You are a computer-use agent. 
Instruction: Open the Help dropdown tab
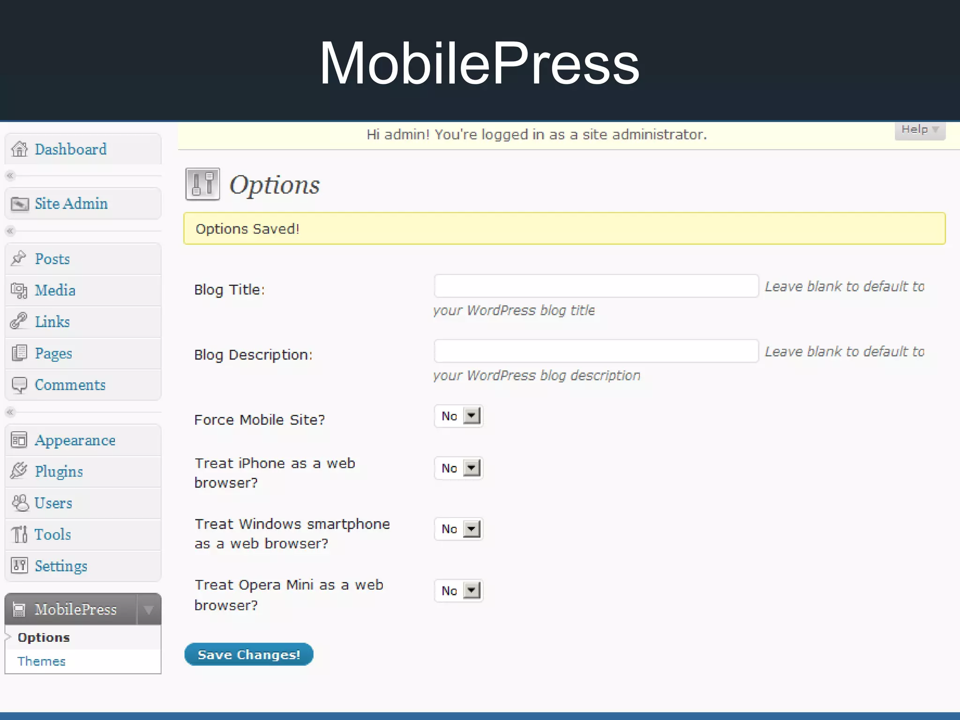point(920,130)
